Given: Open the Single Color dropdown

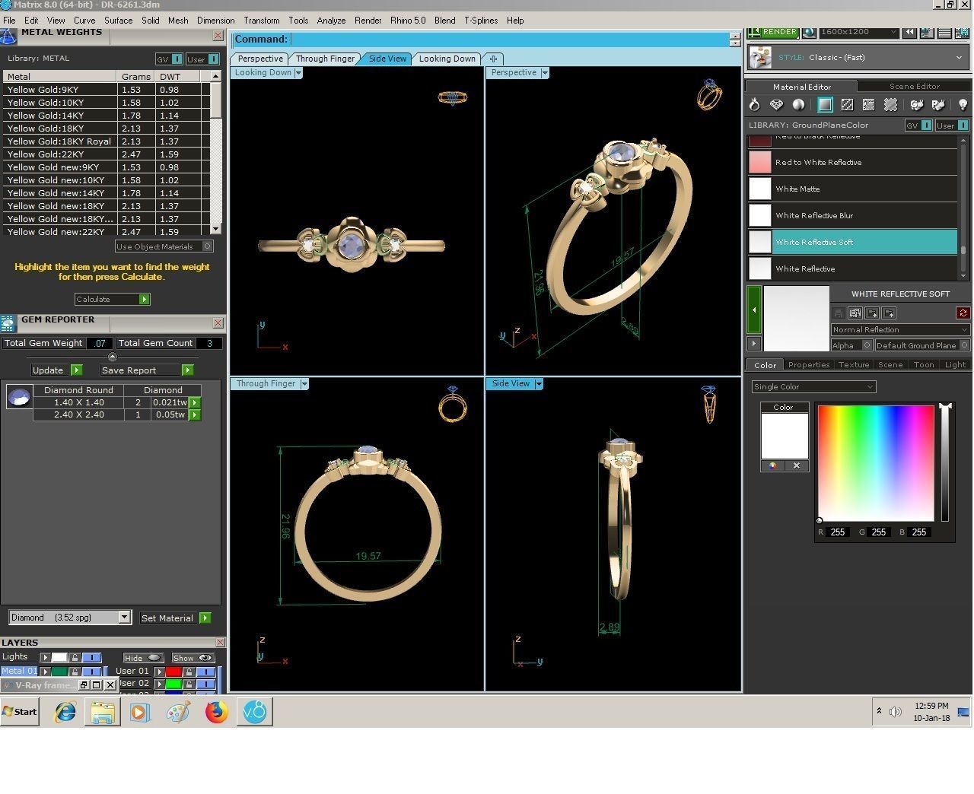Looking at the screenshot, I should coord(813,386).
